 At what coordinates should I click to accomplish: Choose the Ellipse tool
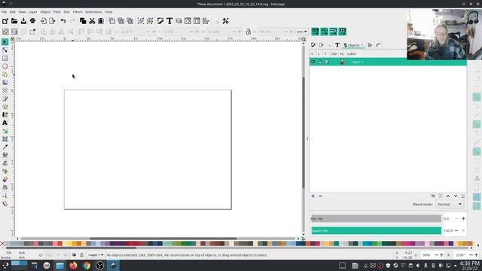click(x=5, y=66)
